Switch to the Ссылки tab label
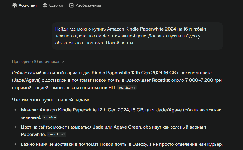Viewport: 243px width, 150px height. [x=56, y=5]
